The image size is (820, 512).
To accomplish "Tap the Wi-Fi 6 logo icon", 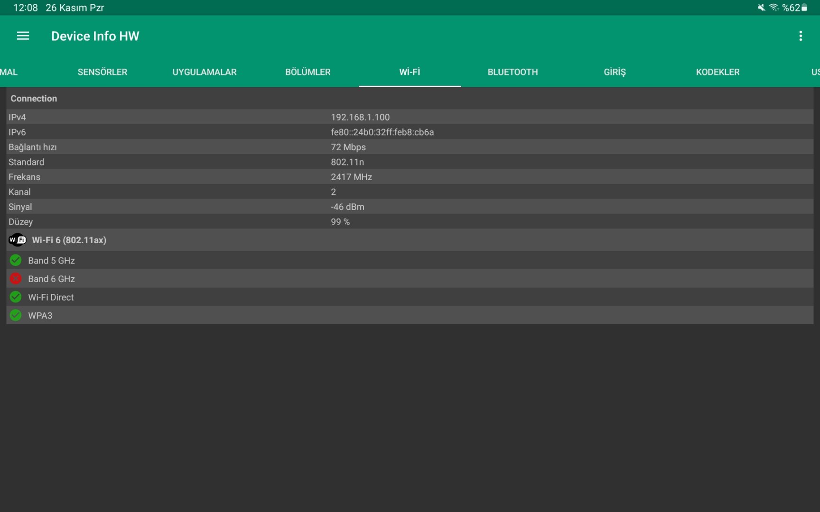I will pos(18,240).
